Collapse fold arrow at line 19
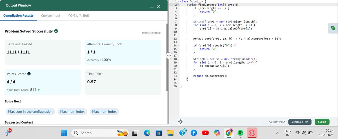Screen dimensions: 338x139 178,62
